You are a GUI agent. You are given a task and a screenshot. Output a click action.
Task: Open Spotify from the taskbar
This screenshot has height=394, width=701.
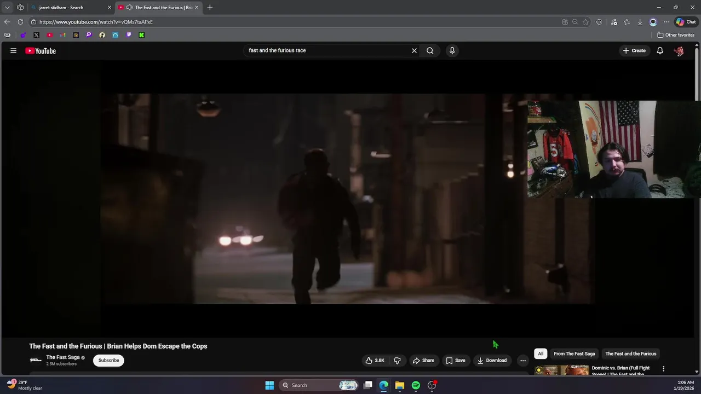point(416,385)
